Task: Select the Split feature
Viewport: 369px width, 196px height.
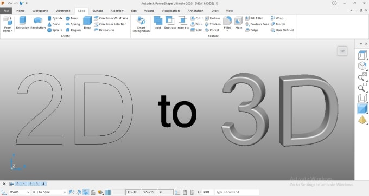Action: tap(196, 30)
